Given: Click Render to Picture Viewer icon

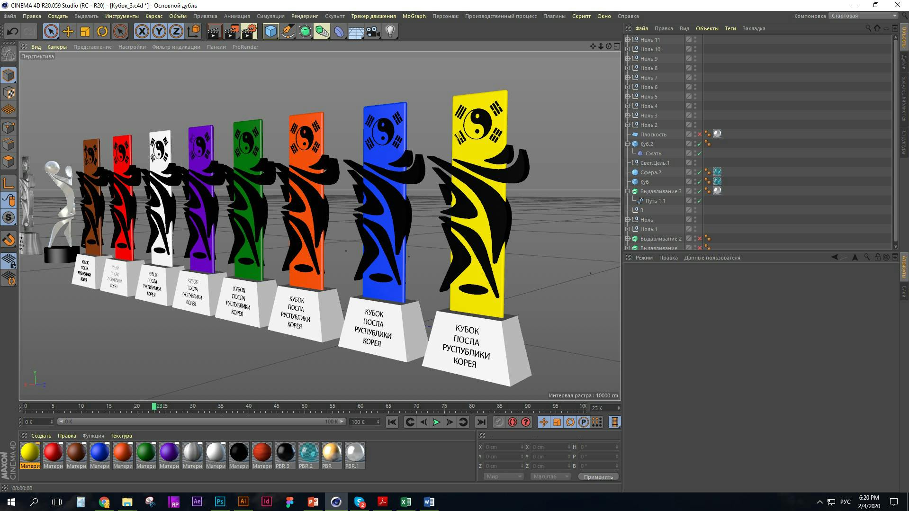Looking at the screenshot, I should 232,32.
